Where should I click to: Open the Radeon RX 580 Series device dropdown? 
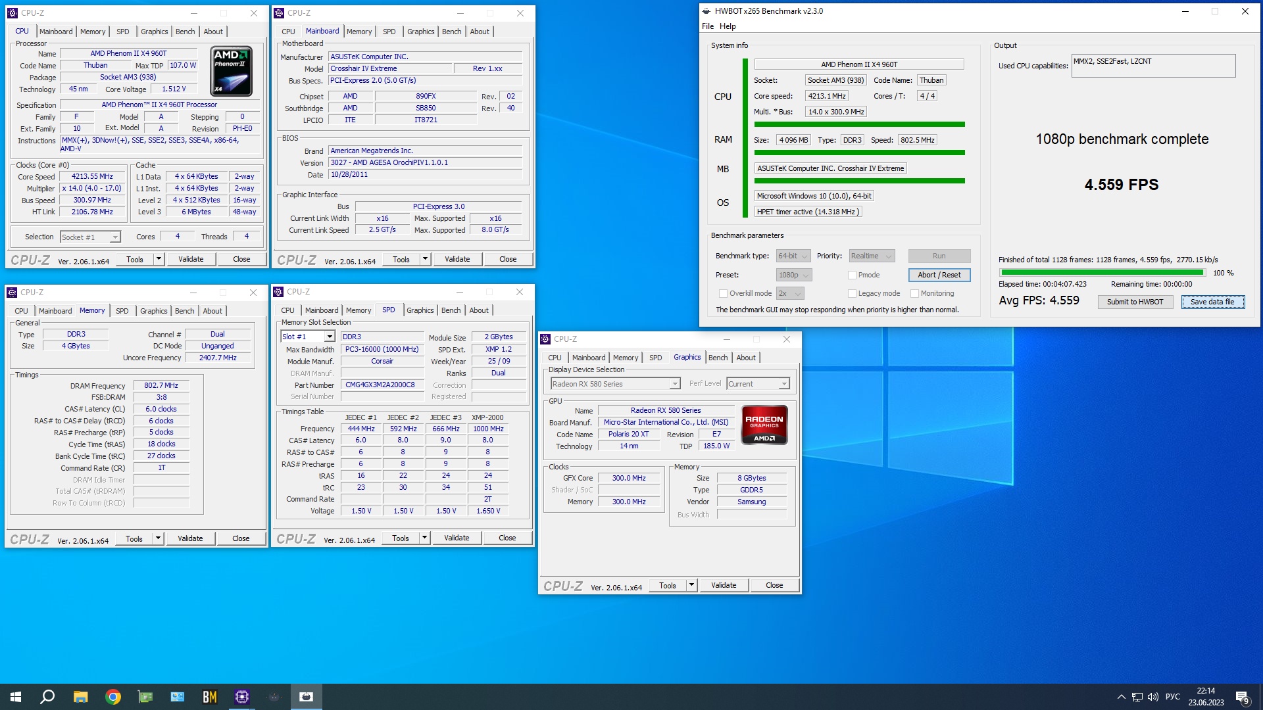(x=614, y=384)
